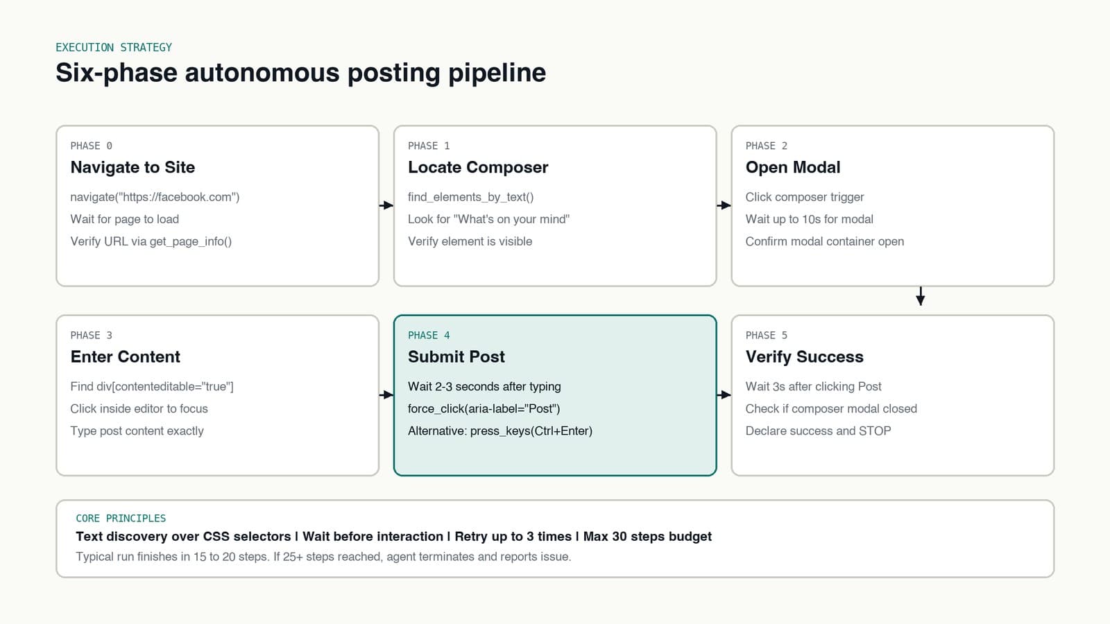
Task: Select the "Click composer trigger" line
Action: click(805, 197)
